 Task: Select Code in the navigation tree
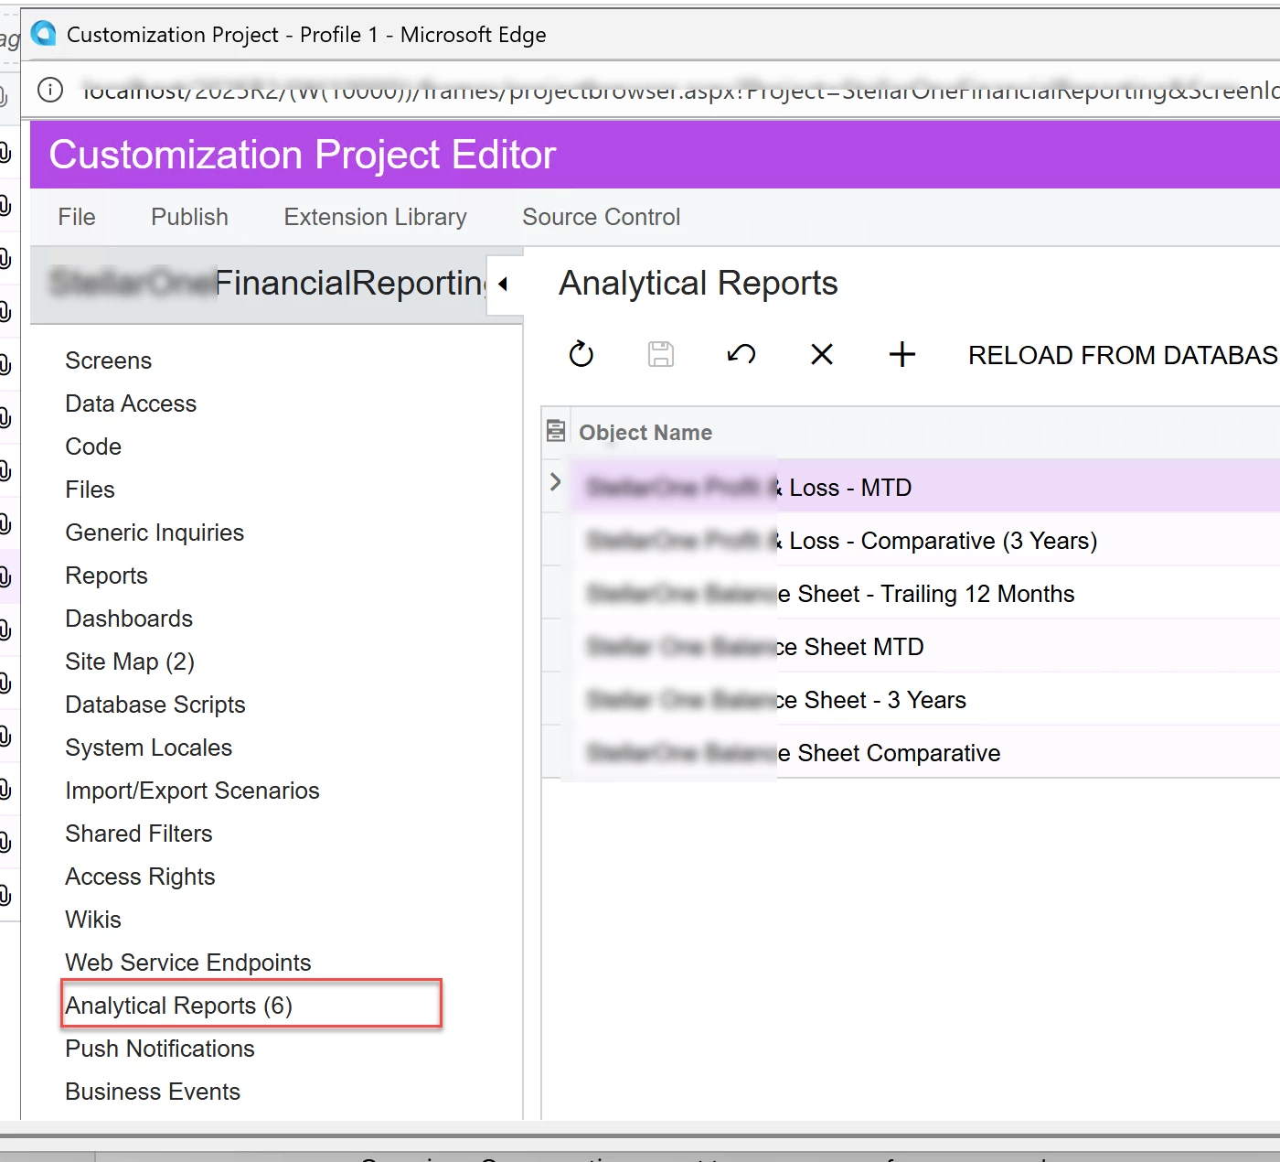[x=93, y=447]
